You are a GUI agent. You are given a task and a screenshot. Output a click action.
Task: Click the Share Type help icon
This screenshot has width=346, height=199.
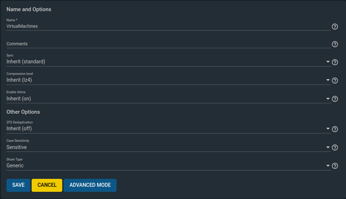pyautogui.click(x=335, y=166)
